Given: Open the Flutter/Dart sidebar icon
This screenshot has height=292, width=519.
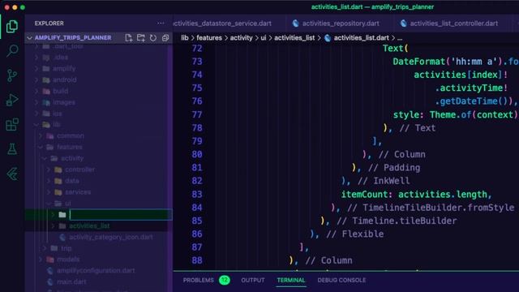Looking at the screenshot, I should tap(12, 174).
